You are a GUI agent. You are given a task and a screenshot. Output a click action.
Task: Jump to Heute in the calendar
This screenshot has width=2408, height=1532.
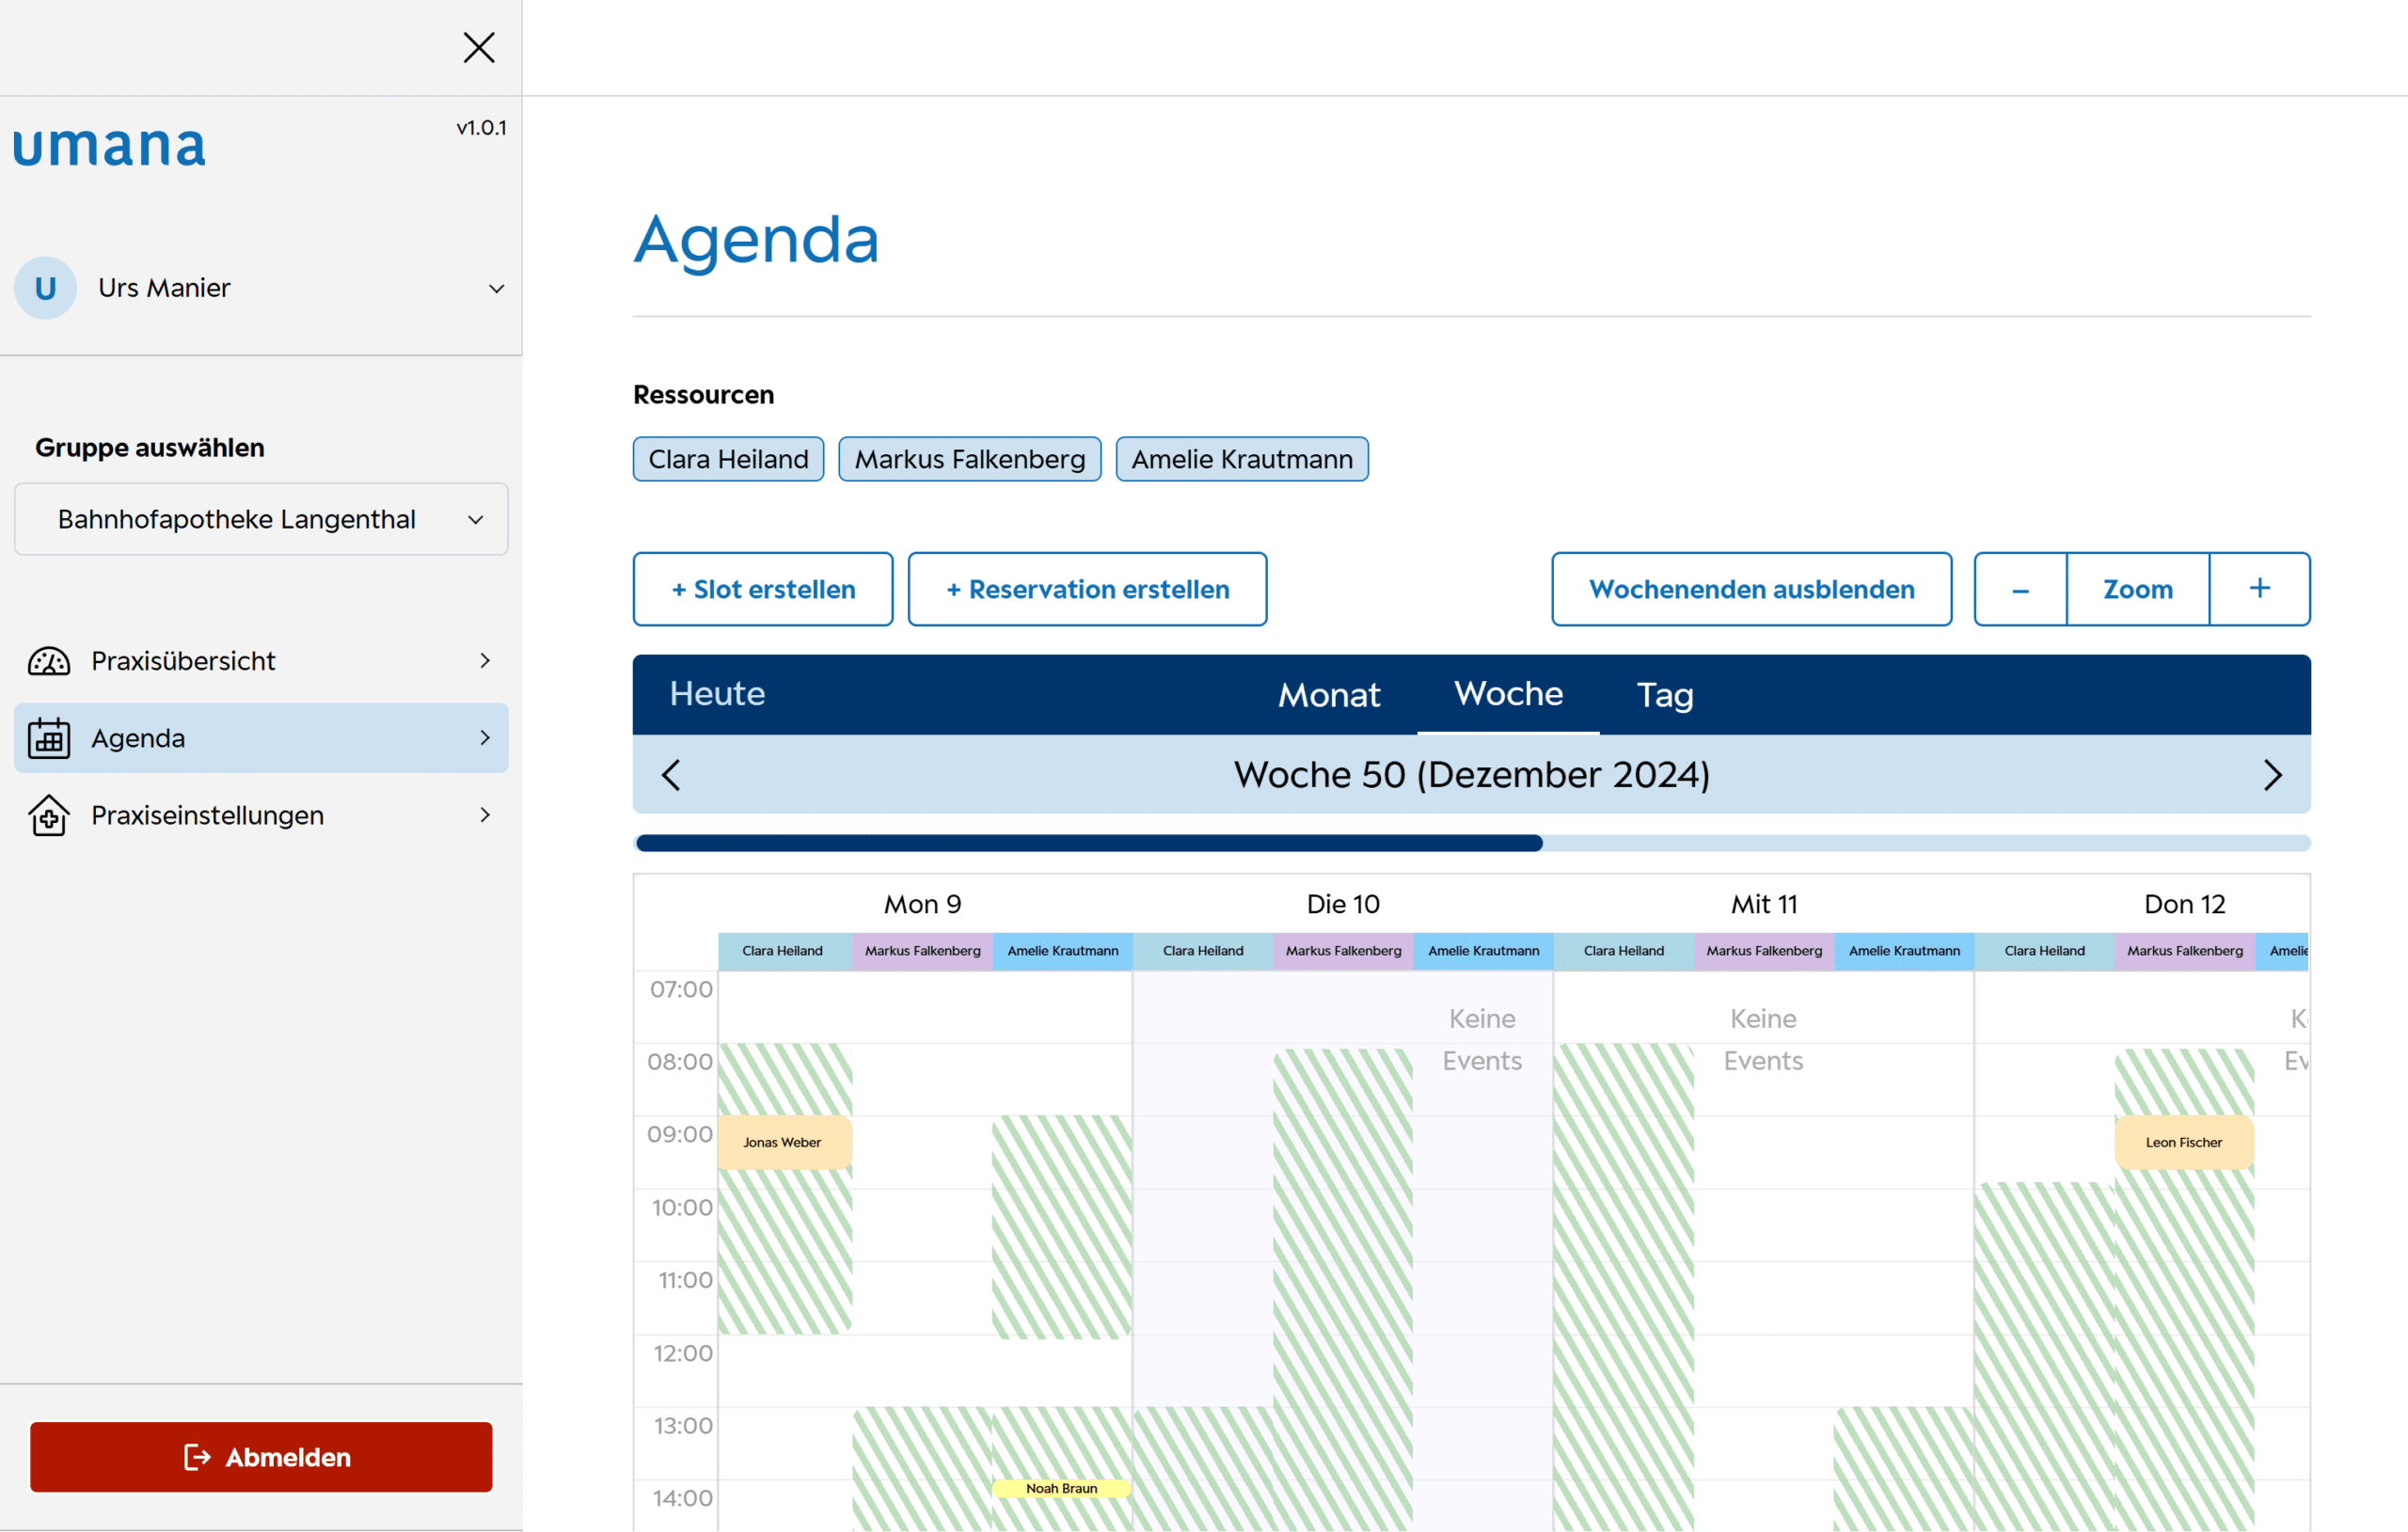(x=717, y=694)
